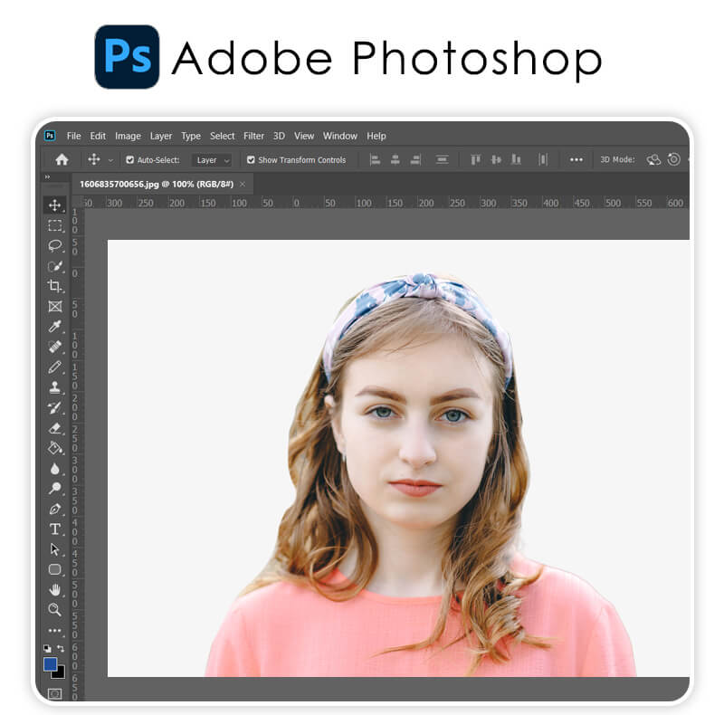Open the Move tool preset picker chevron
The height and width of the screenshot is (715, 724).
(x=113, y=159)
